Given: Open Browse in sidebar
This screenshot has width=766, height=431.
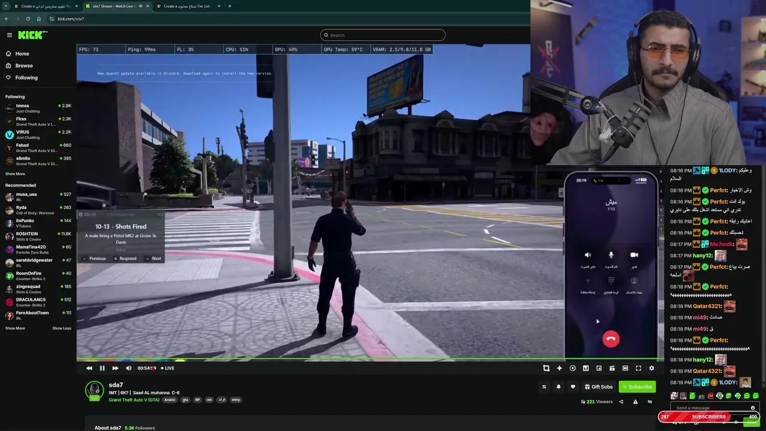Looking at the screenshot, I should 24,66.
